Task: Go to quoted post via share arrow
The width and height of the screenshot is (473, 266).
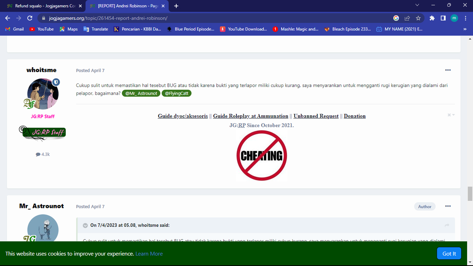Action: click(447, 225)
